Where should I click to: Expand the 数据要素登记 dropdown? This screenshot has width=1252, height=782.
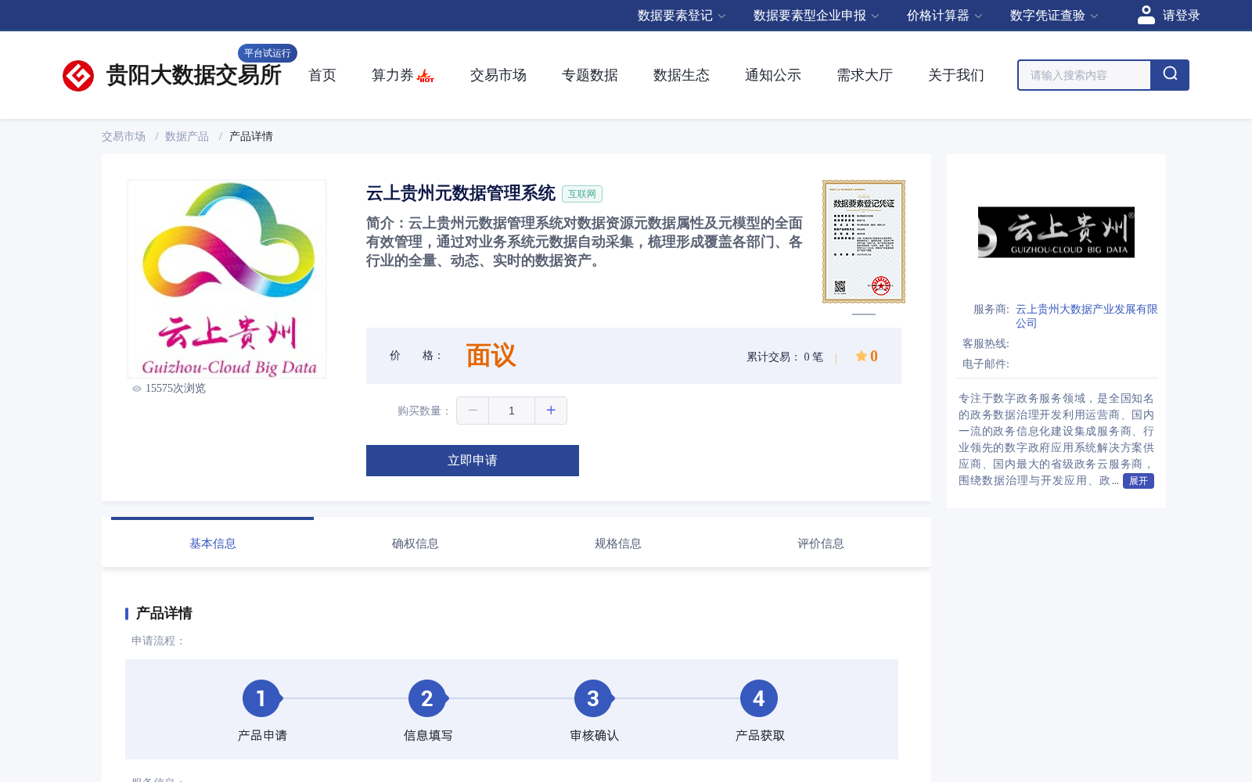682,16
